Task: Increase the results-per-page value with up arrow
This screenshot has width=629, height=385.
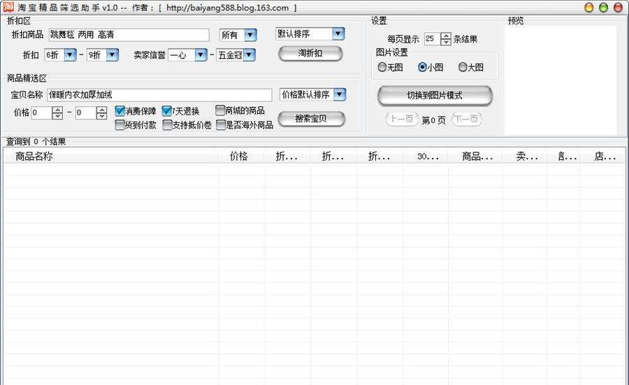Action: tap(446, 36)
